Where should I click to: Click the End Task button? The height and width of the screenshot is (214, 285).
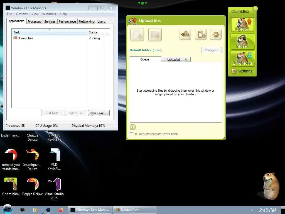(52, 113)
